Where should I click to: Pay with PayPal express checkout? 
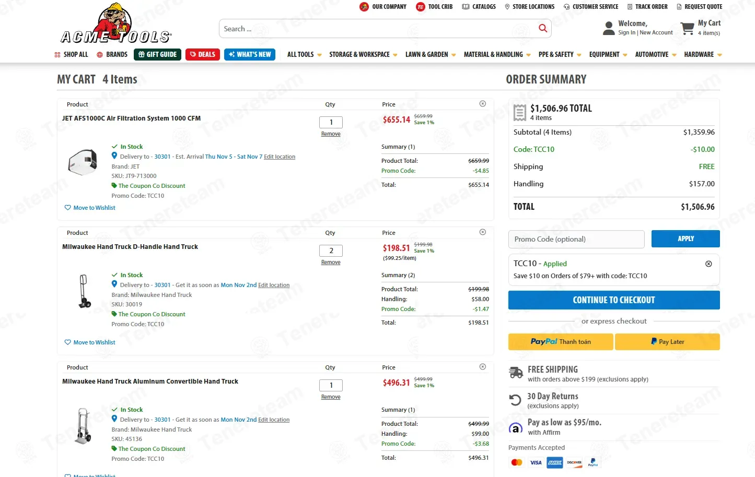tap(561, 342)
